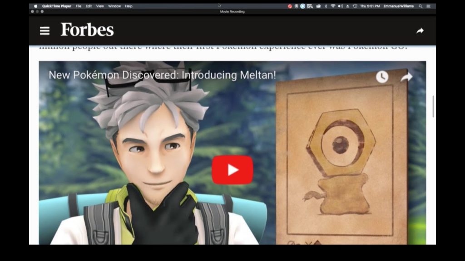Click the volume speaker icon
Viewport: 465px width, 261px height.
tap(340, 6)
